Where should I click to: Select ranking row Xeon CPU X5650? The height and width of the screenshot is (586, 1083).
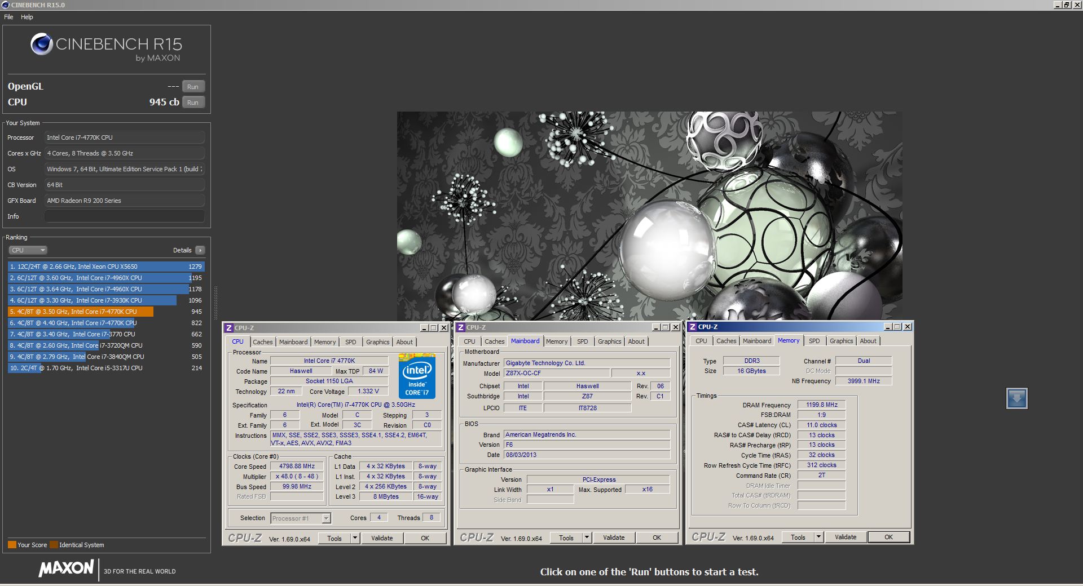(106, 267)
